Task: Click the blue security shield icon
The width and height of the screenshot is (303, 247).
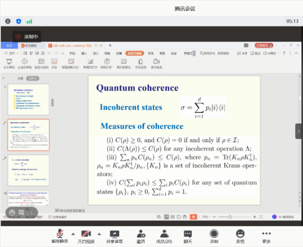Action: click(x=19, y=21)
